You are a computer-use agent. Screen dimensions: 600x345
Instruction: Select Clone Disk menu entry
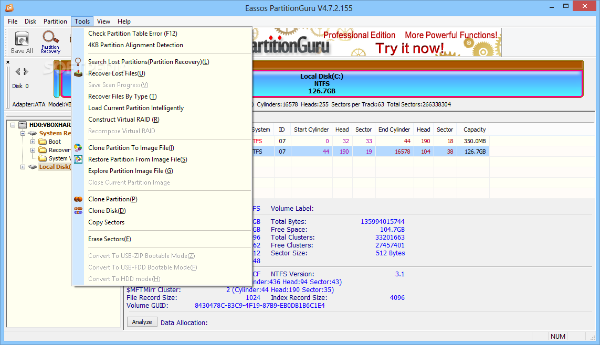(x=107, y=211)
